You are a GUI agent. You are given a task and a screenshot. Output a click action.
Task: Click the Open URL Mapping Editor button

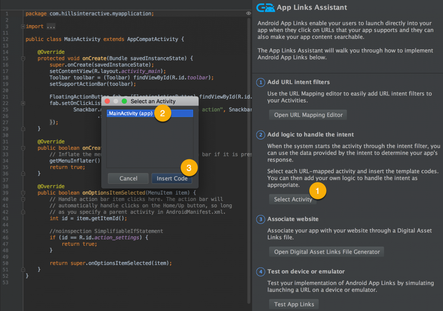[308, 115]
